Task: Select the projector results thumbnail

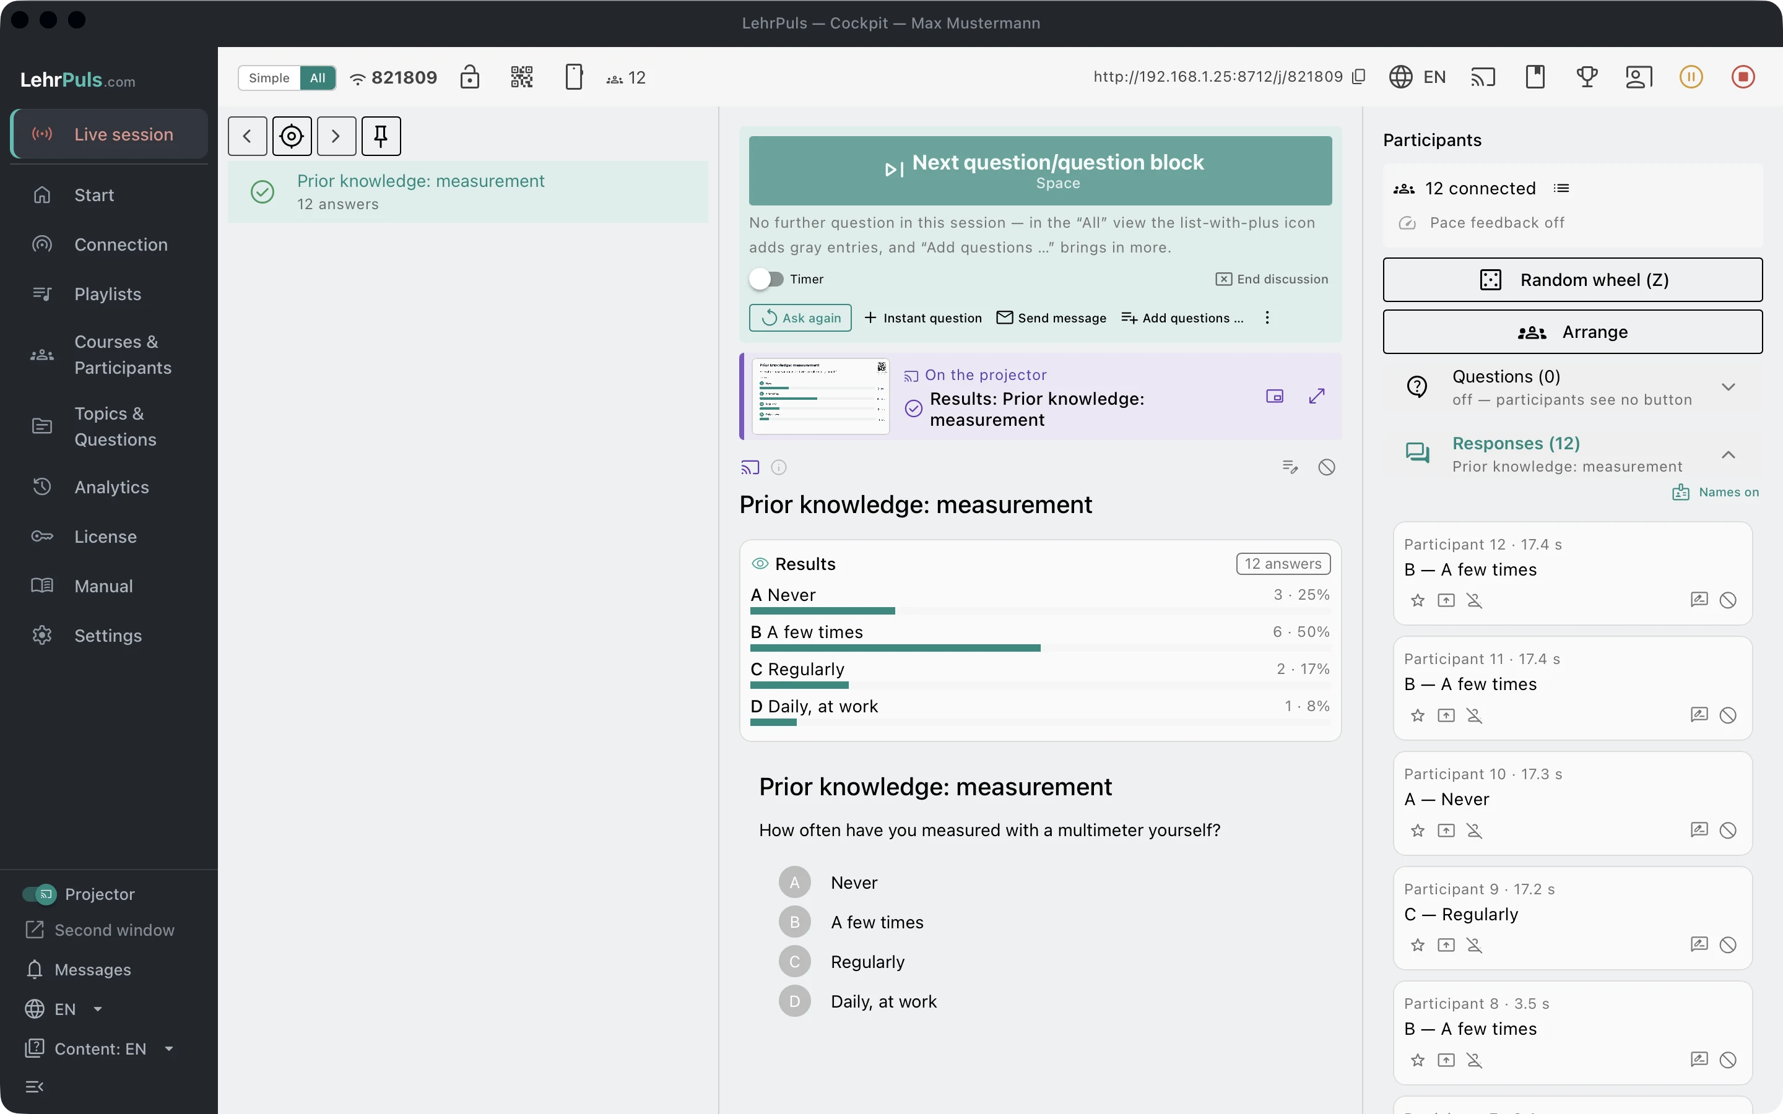Action: tap(820, 396)
